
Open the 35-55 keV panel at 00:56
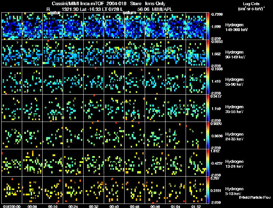coord(155,108)
